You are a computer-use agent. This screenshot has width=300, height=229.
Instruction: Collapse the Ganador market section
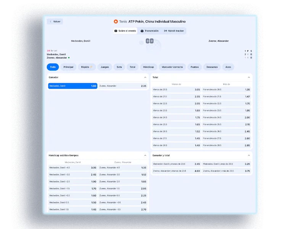145,77
